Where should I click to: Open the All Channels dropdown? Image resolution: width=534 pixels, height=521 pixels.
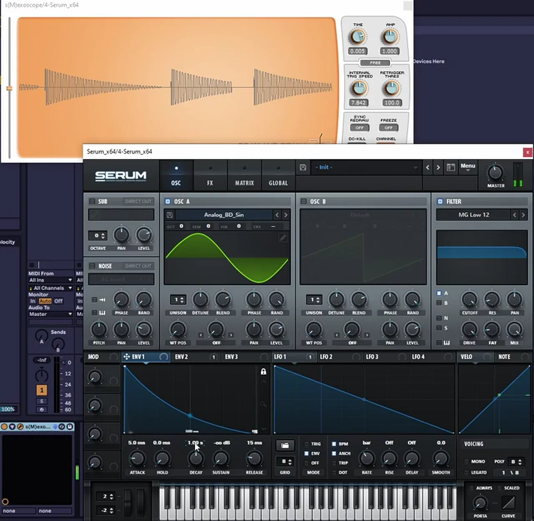(x=50, y=288)
